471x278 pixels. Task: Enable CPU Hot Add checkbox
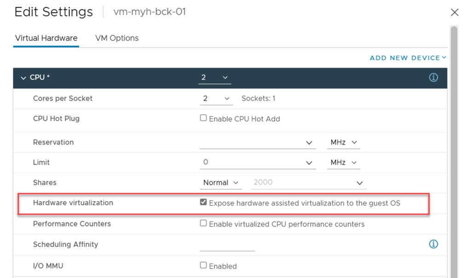click(203, 118)
